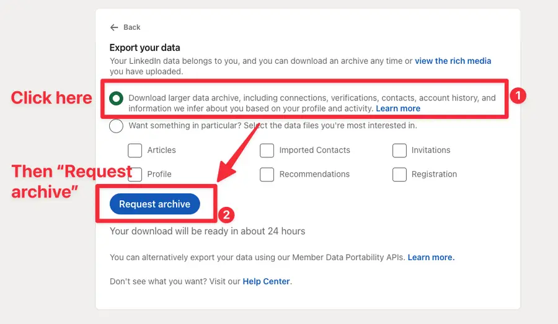Click the Request archive button
This screenshot has width=558, height=324.
pos(155,204)
